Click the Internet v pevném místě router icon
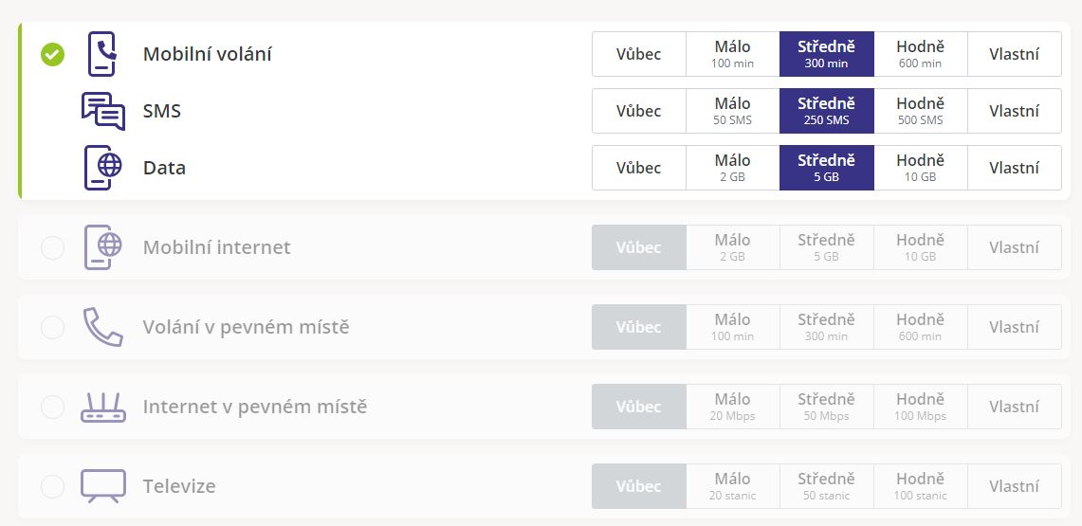1082x526 pixels. (x=103, y=407)
